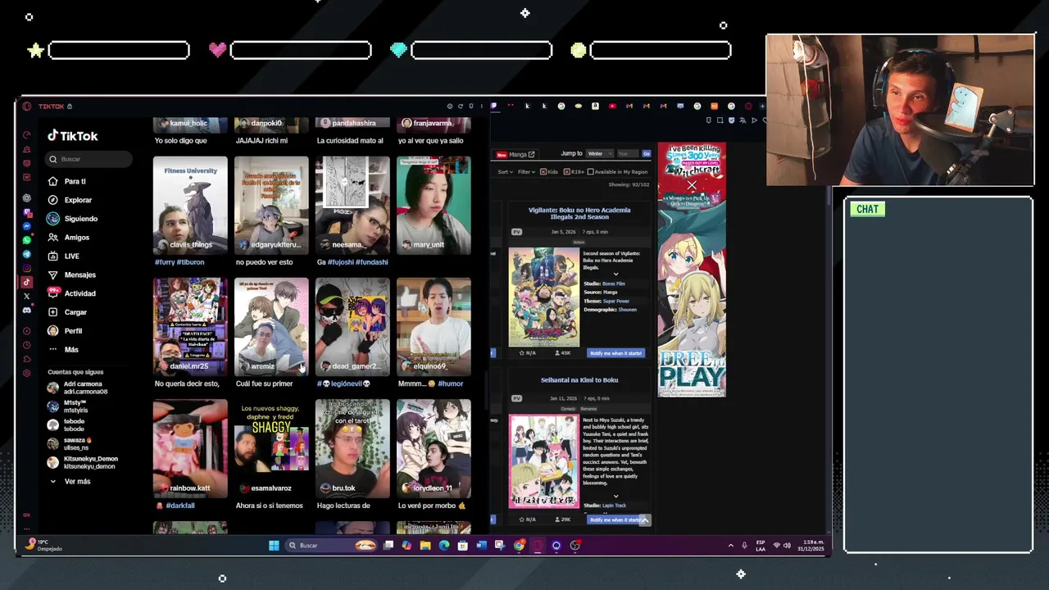Open followed account Adri carmona

(78, 388)
